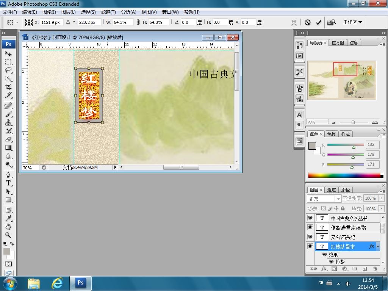Open the blend mode 正常 dropdown
Image resolution: width=388 pixels, height=291 pixels.
click(324, 199)
